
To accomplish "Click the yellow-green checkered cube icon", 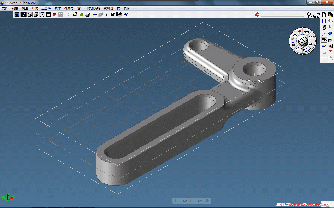I will pyautogui.click(x=82, y=15).
